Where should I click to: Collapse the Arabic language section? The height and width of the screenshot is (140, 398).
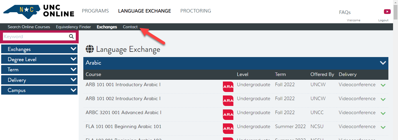[383, 63]
